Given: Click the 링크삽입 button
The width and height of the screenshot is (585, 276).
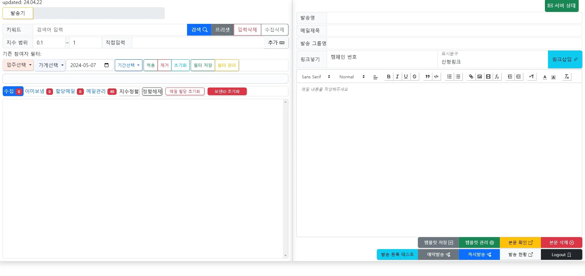Looking at the screenshot, I should coord(564,59).
